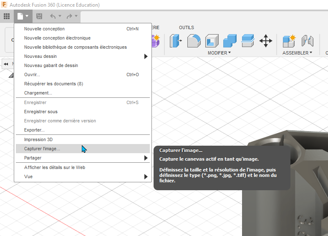Image resolution: width=328 pixels, height=236 pixels.
Task: Click the purple create form icon
Action: 156,41
